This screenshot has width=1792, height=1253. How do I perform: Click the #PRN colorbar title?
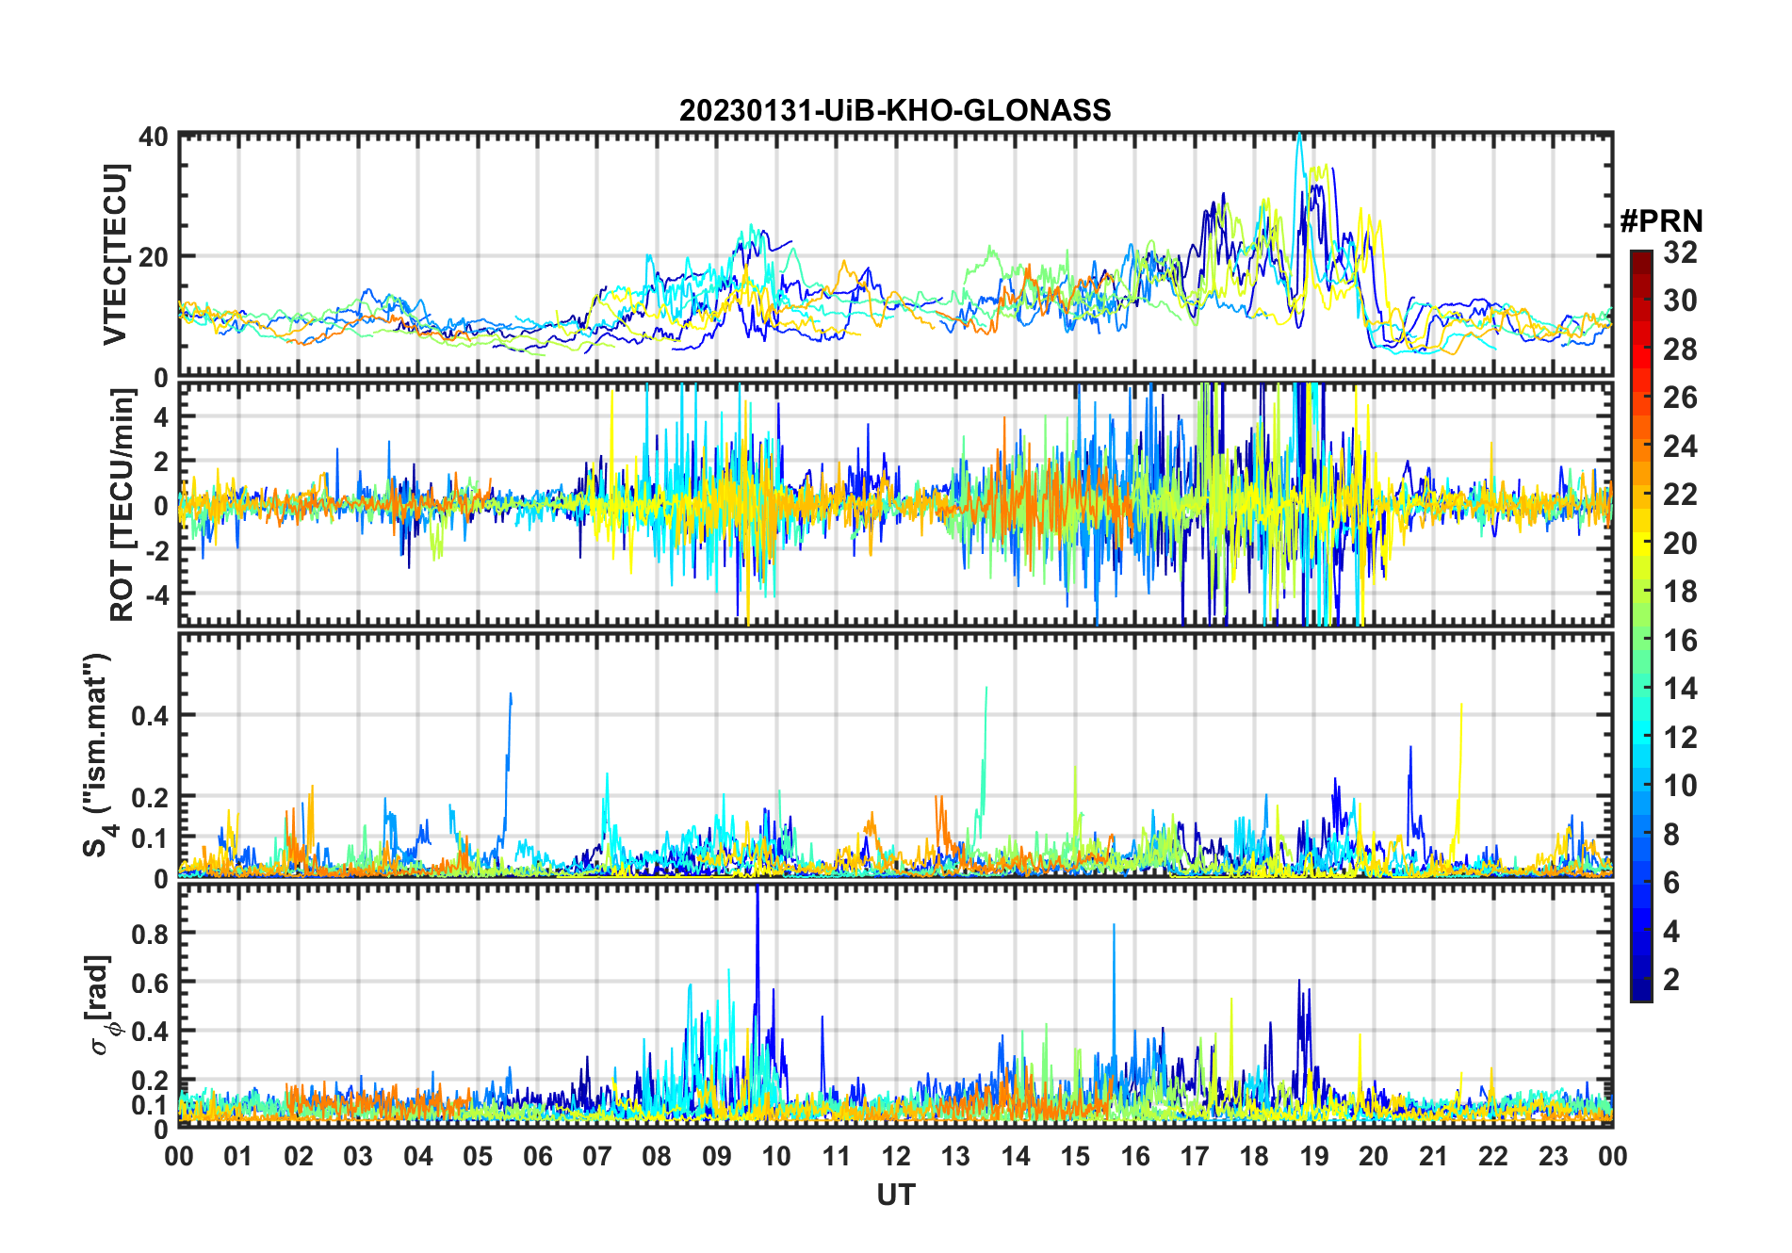tap(1661, 221)
